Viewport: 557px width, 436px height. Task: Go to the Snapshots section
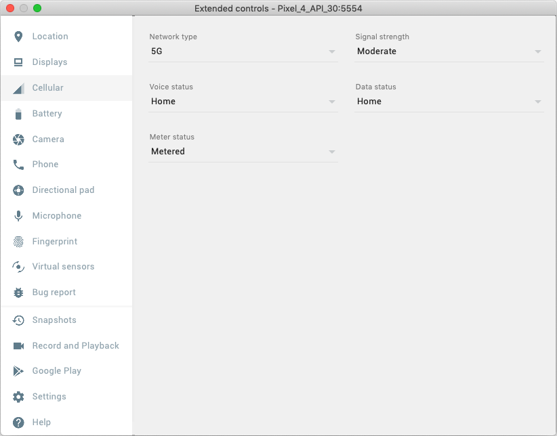(54, 320)
